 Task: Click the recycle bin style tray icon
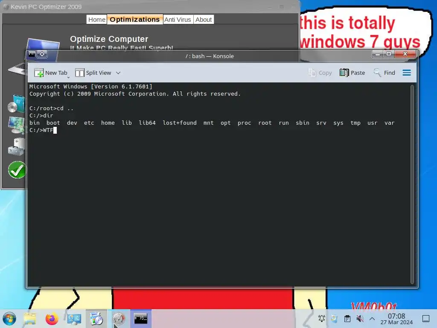(x=334, y=319)
